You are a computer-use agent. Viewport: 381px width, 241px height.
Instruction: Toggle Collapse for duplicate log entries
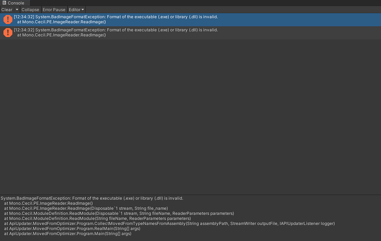tap(30, 10)
